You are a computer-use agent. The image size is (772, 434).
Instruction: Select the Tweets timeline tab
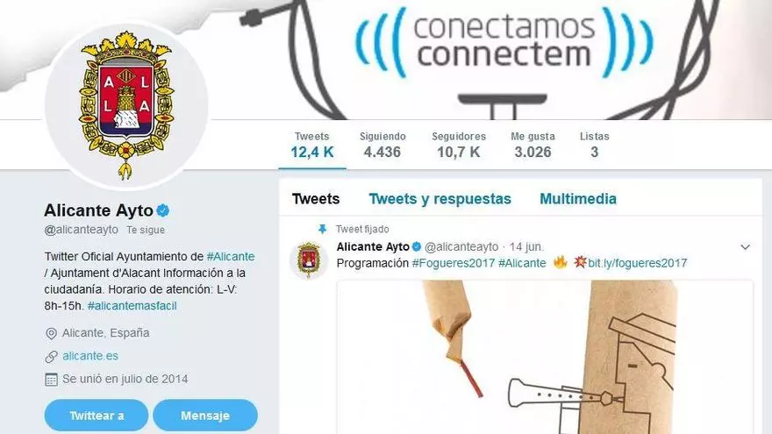316,199
